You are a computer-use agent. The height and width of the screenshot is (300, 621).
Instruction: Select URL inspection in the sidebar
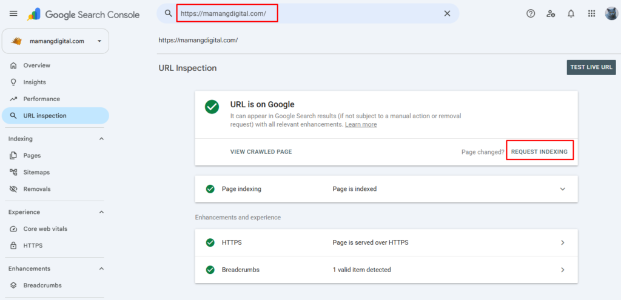[x=55, y=116]
